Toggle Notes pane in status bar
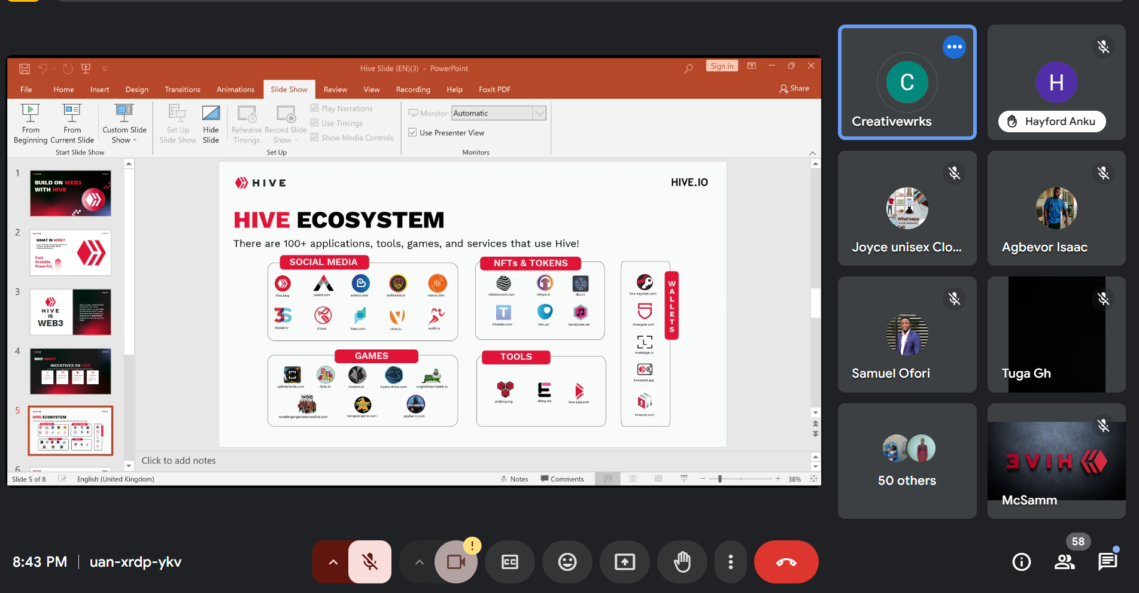The height and width of the screenshot is (593, 1139). click(x=515, y=479)
